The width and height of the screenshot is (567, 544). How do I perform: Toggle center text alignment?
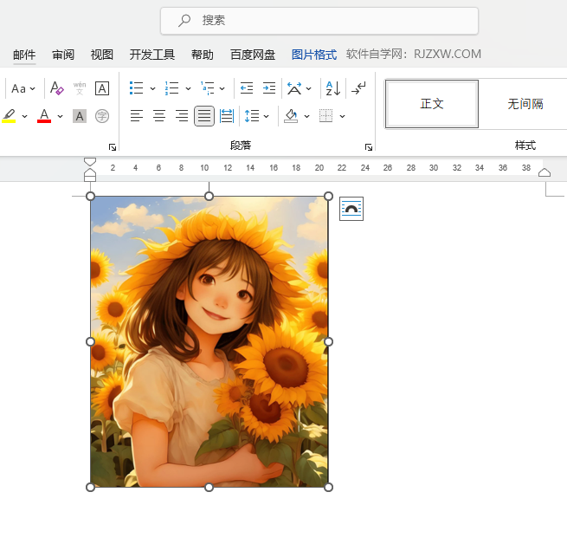pos(159,115)
